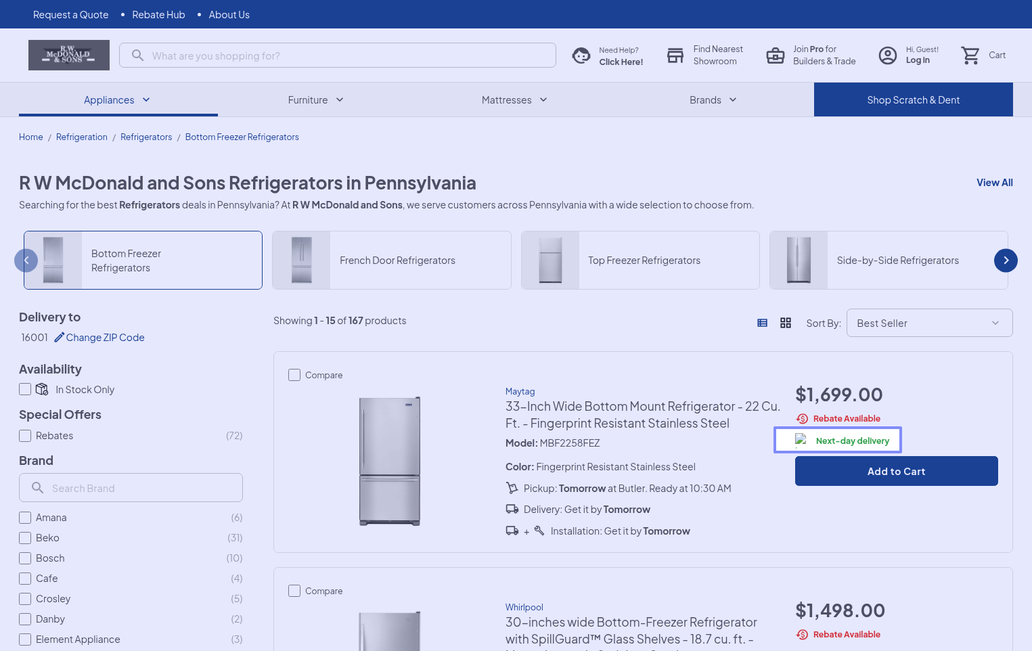Screen dimensions: 1032x651
Task: Switch to list view layout icon
Action: pos(762,323)
